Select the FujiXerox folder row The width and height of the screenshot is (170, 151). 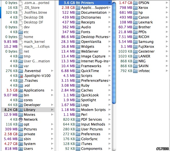coord(143,47)
